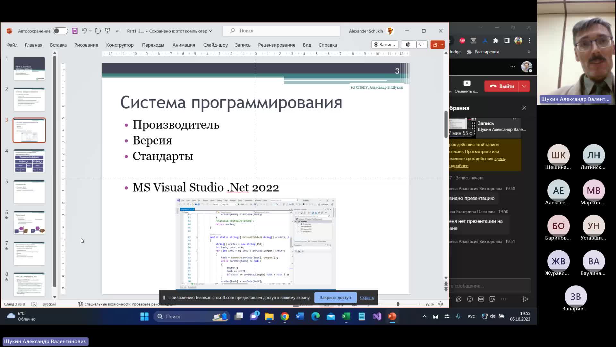Click the Windows Start button
The image size is (616, 347).
coord(144,316)
